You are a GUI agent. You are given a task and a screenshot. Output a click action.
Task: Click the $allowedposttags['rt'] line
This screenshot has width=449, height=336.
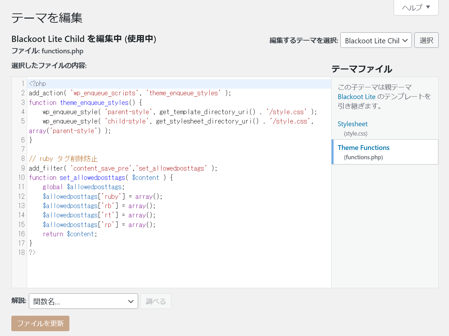pos(99,215)
